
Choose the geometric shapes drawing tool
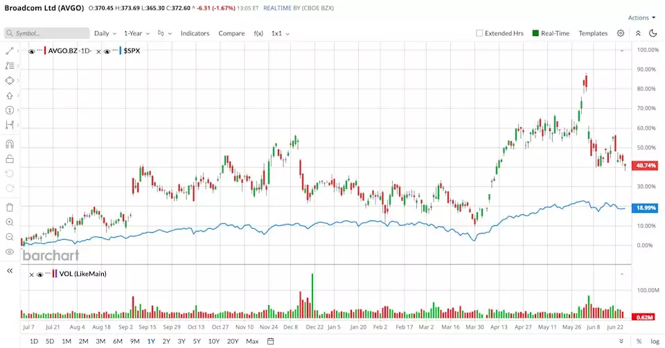pyautogui.click(x=9, y=80)
